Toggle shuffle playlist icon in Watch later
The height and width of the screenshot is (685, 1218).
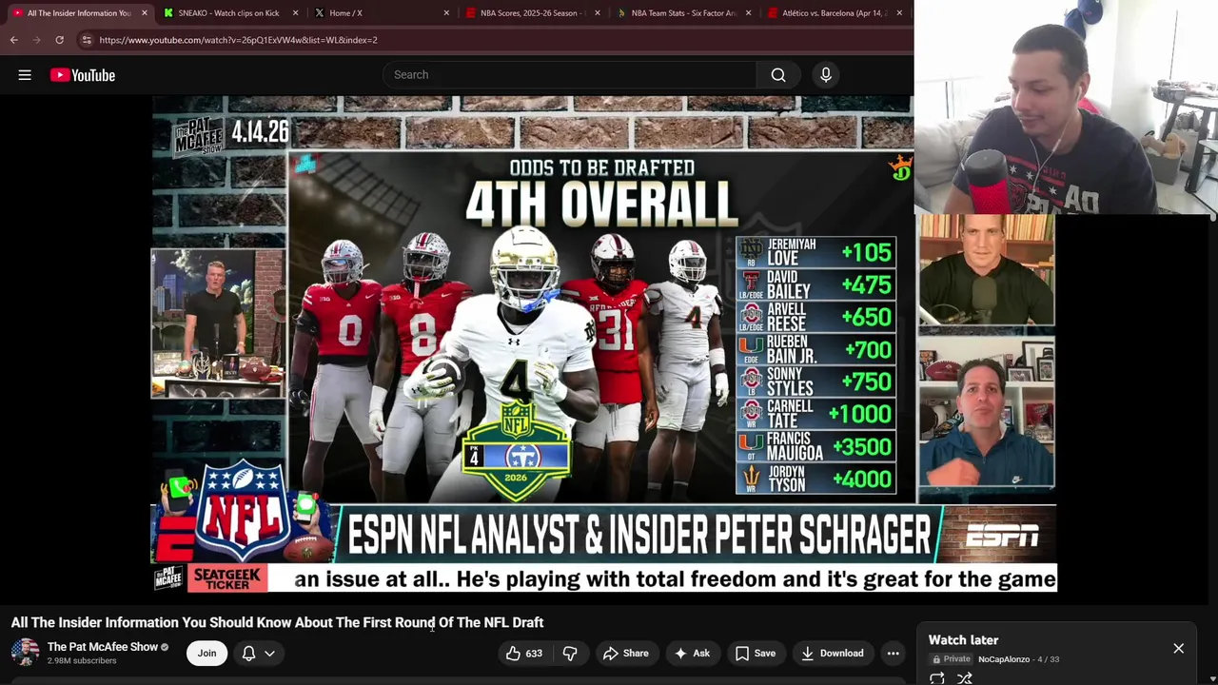[965, 678]
